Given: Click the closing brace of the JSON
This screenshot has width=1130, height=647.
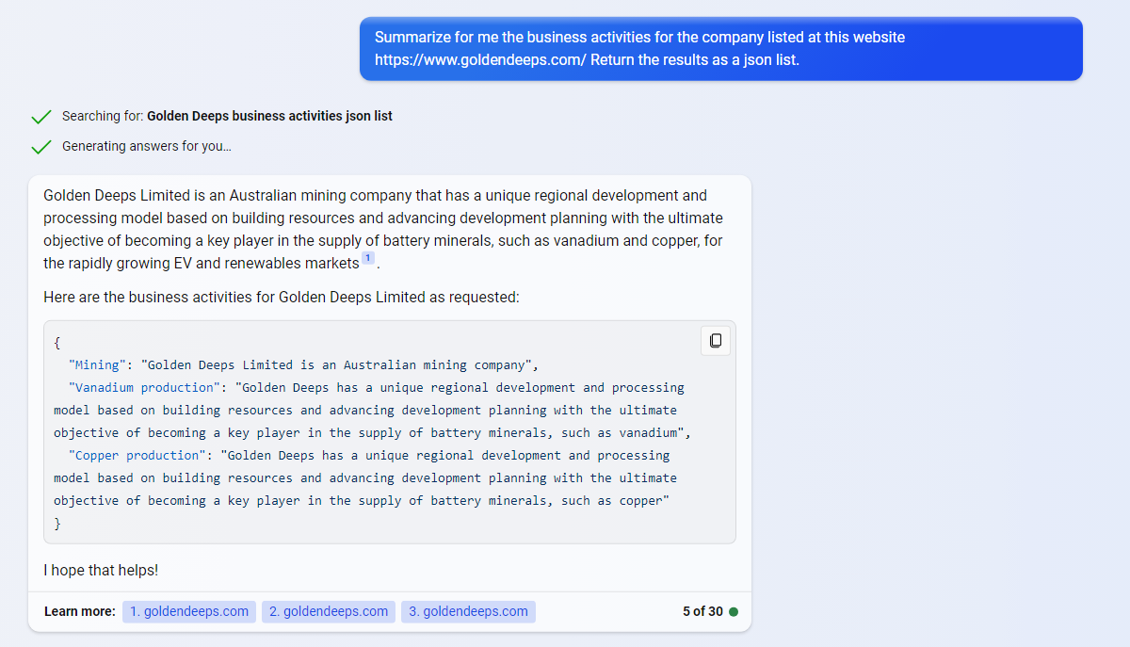Looking at the screenshot, I should tap(57, 524).
